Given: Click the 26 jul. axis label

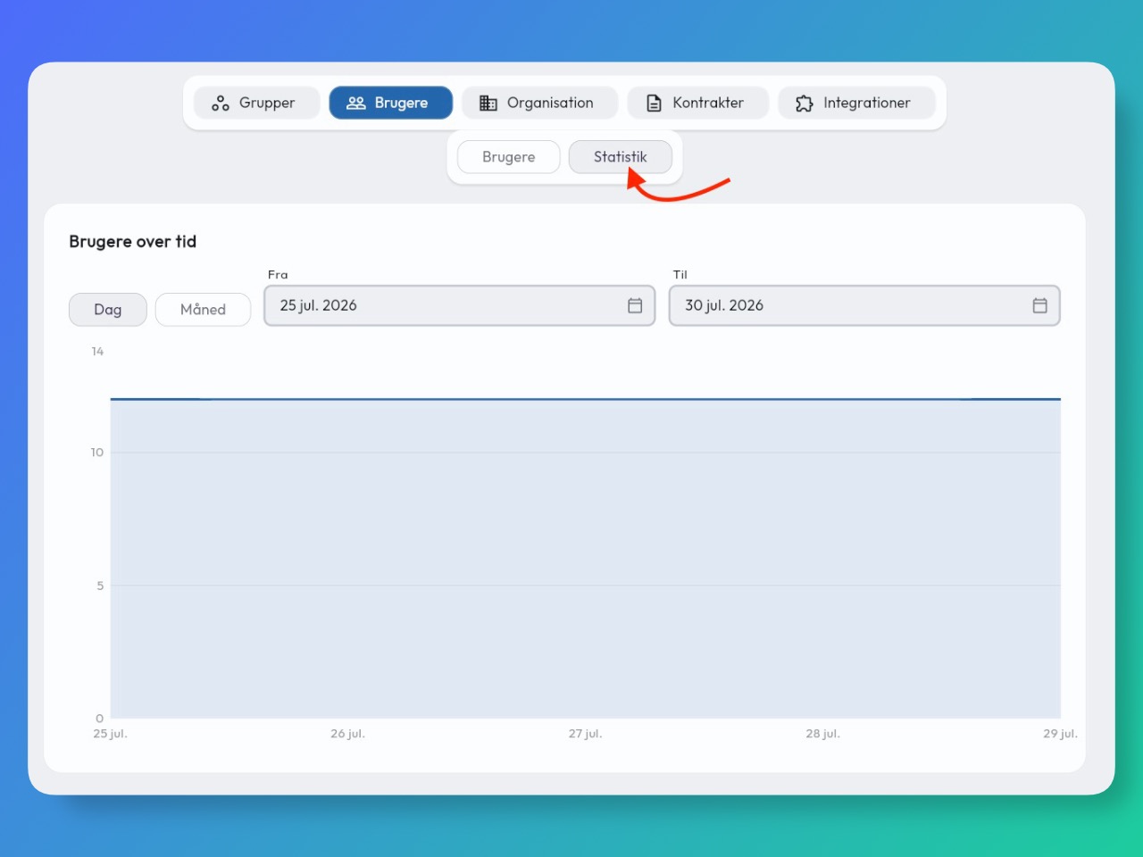Looking at the screenshot, I should 347,734.
